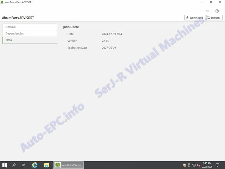This screenshot has height=169, width=225.
Task: Minimize the Parts ADVISOR window
Action: [202, 2]
